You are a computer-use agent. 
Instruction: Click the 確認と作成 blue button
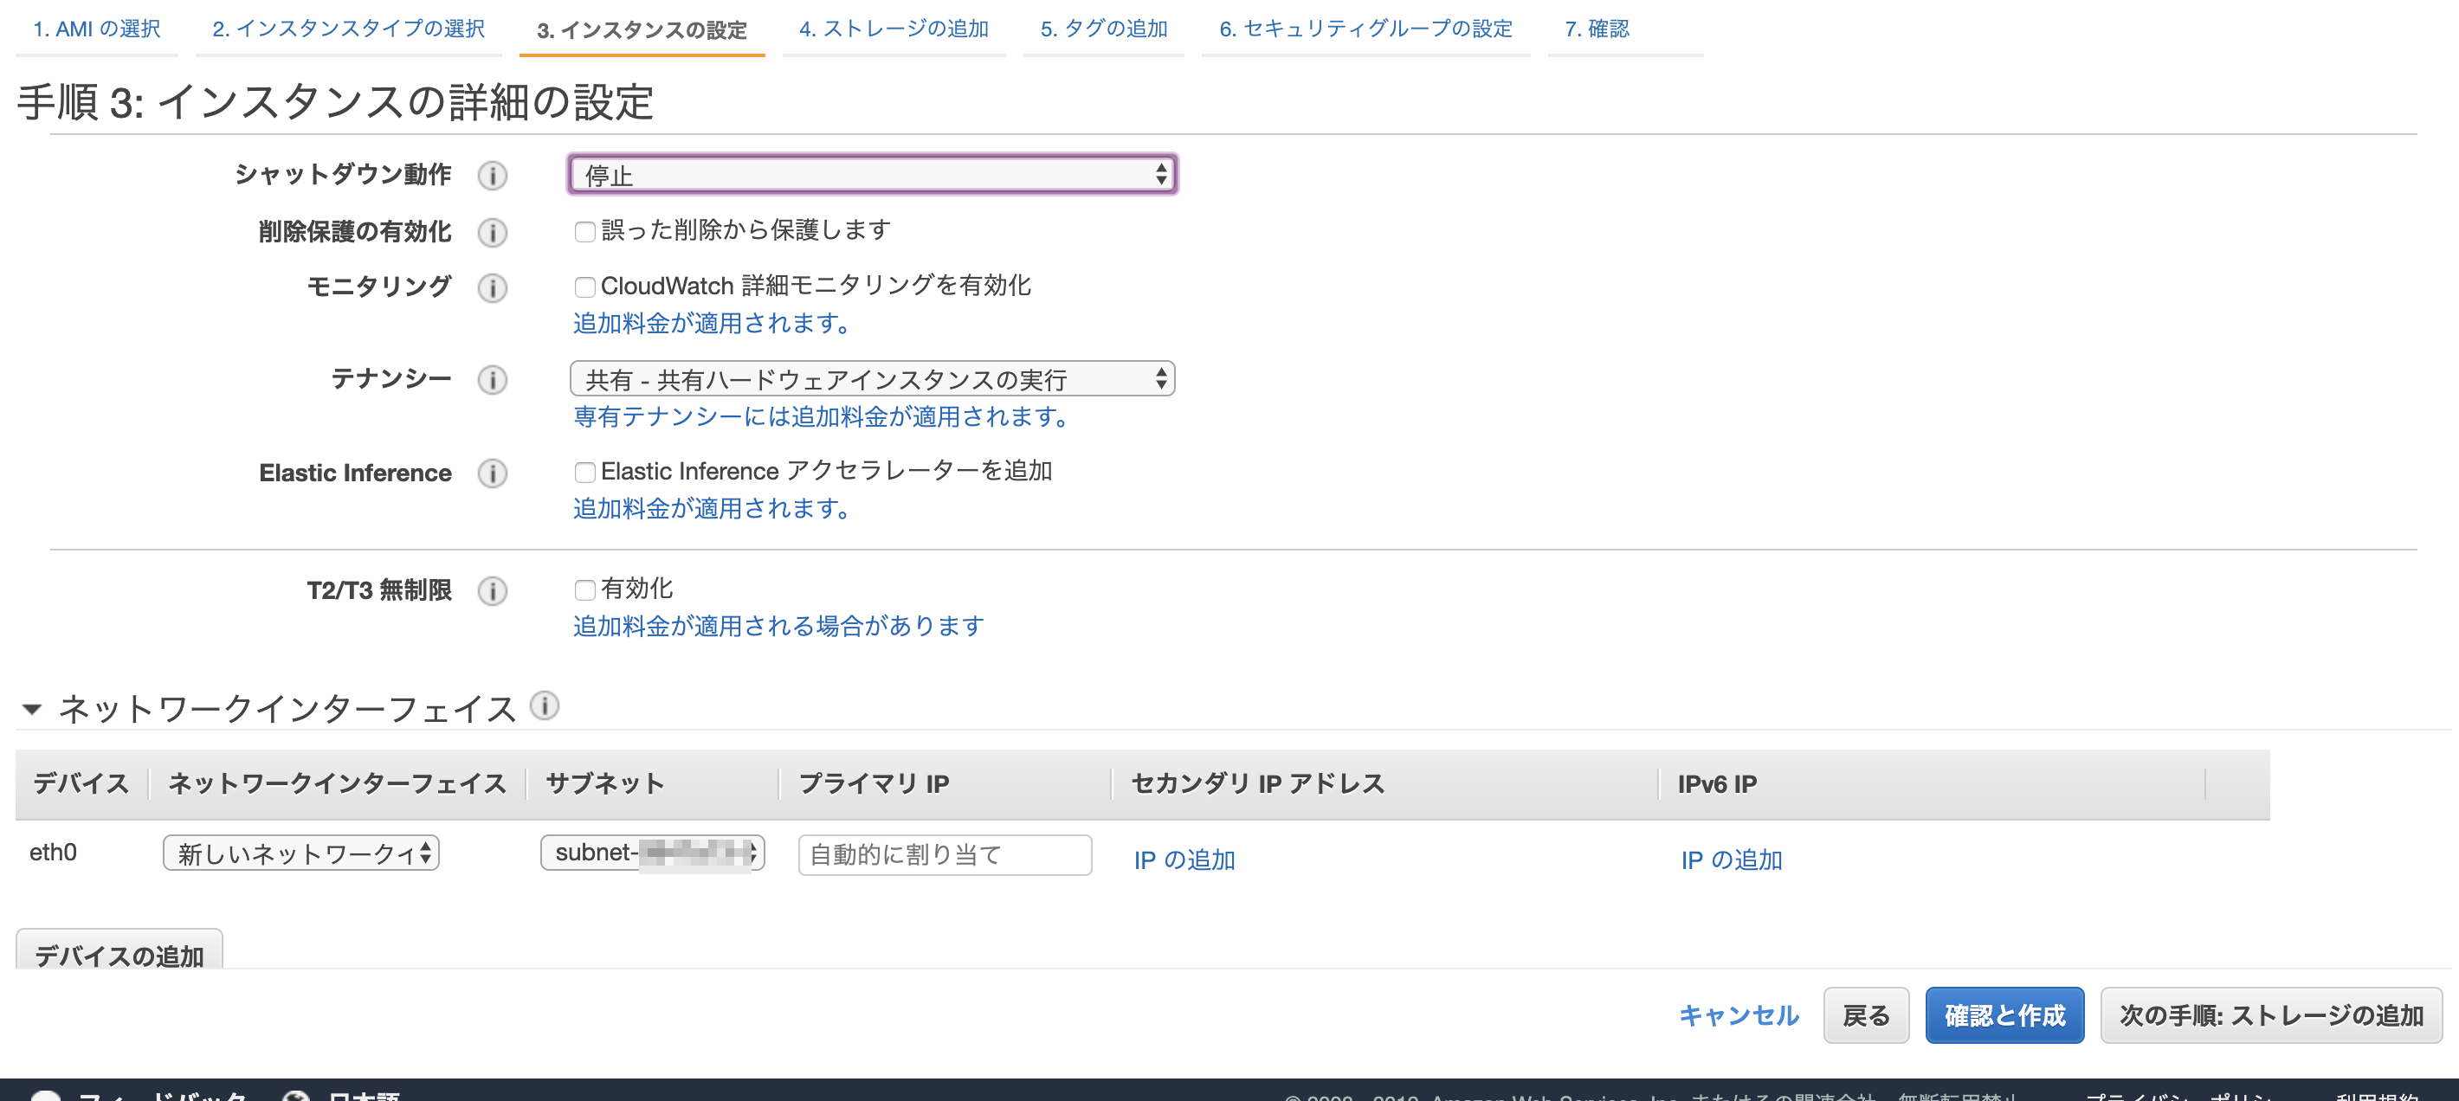point(2004,1015)
